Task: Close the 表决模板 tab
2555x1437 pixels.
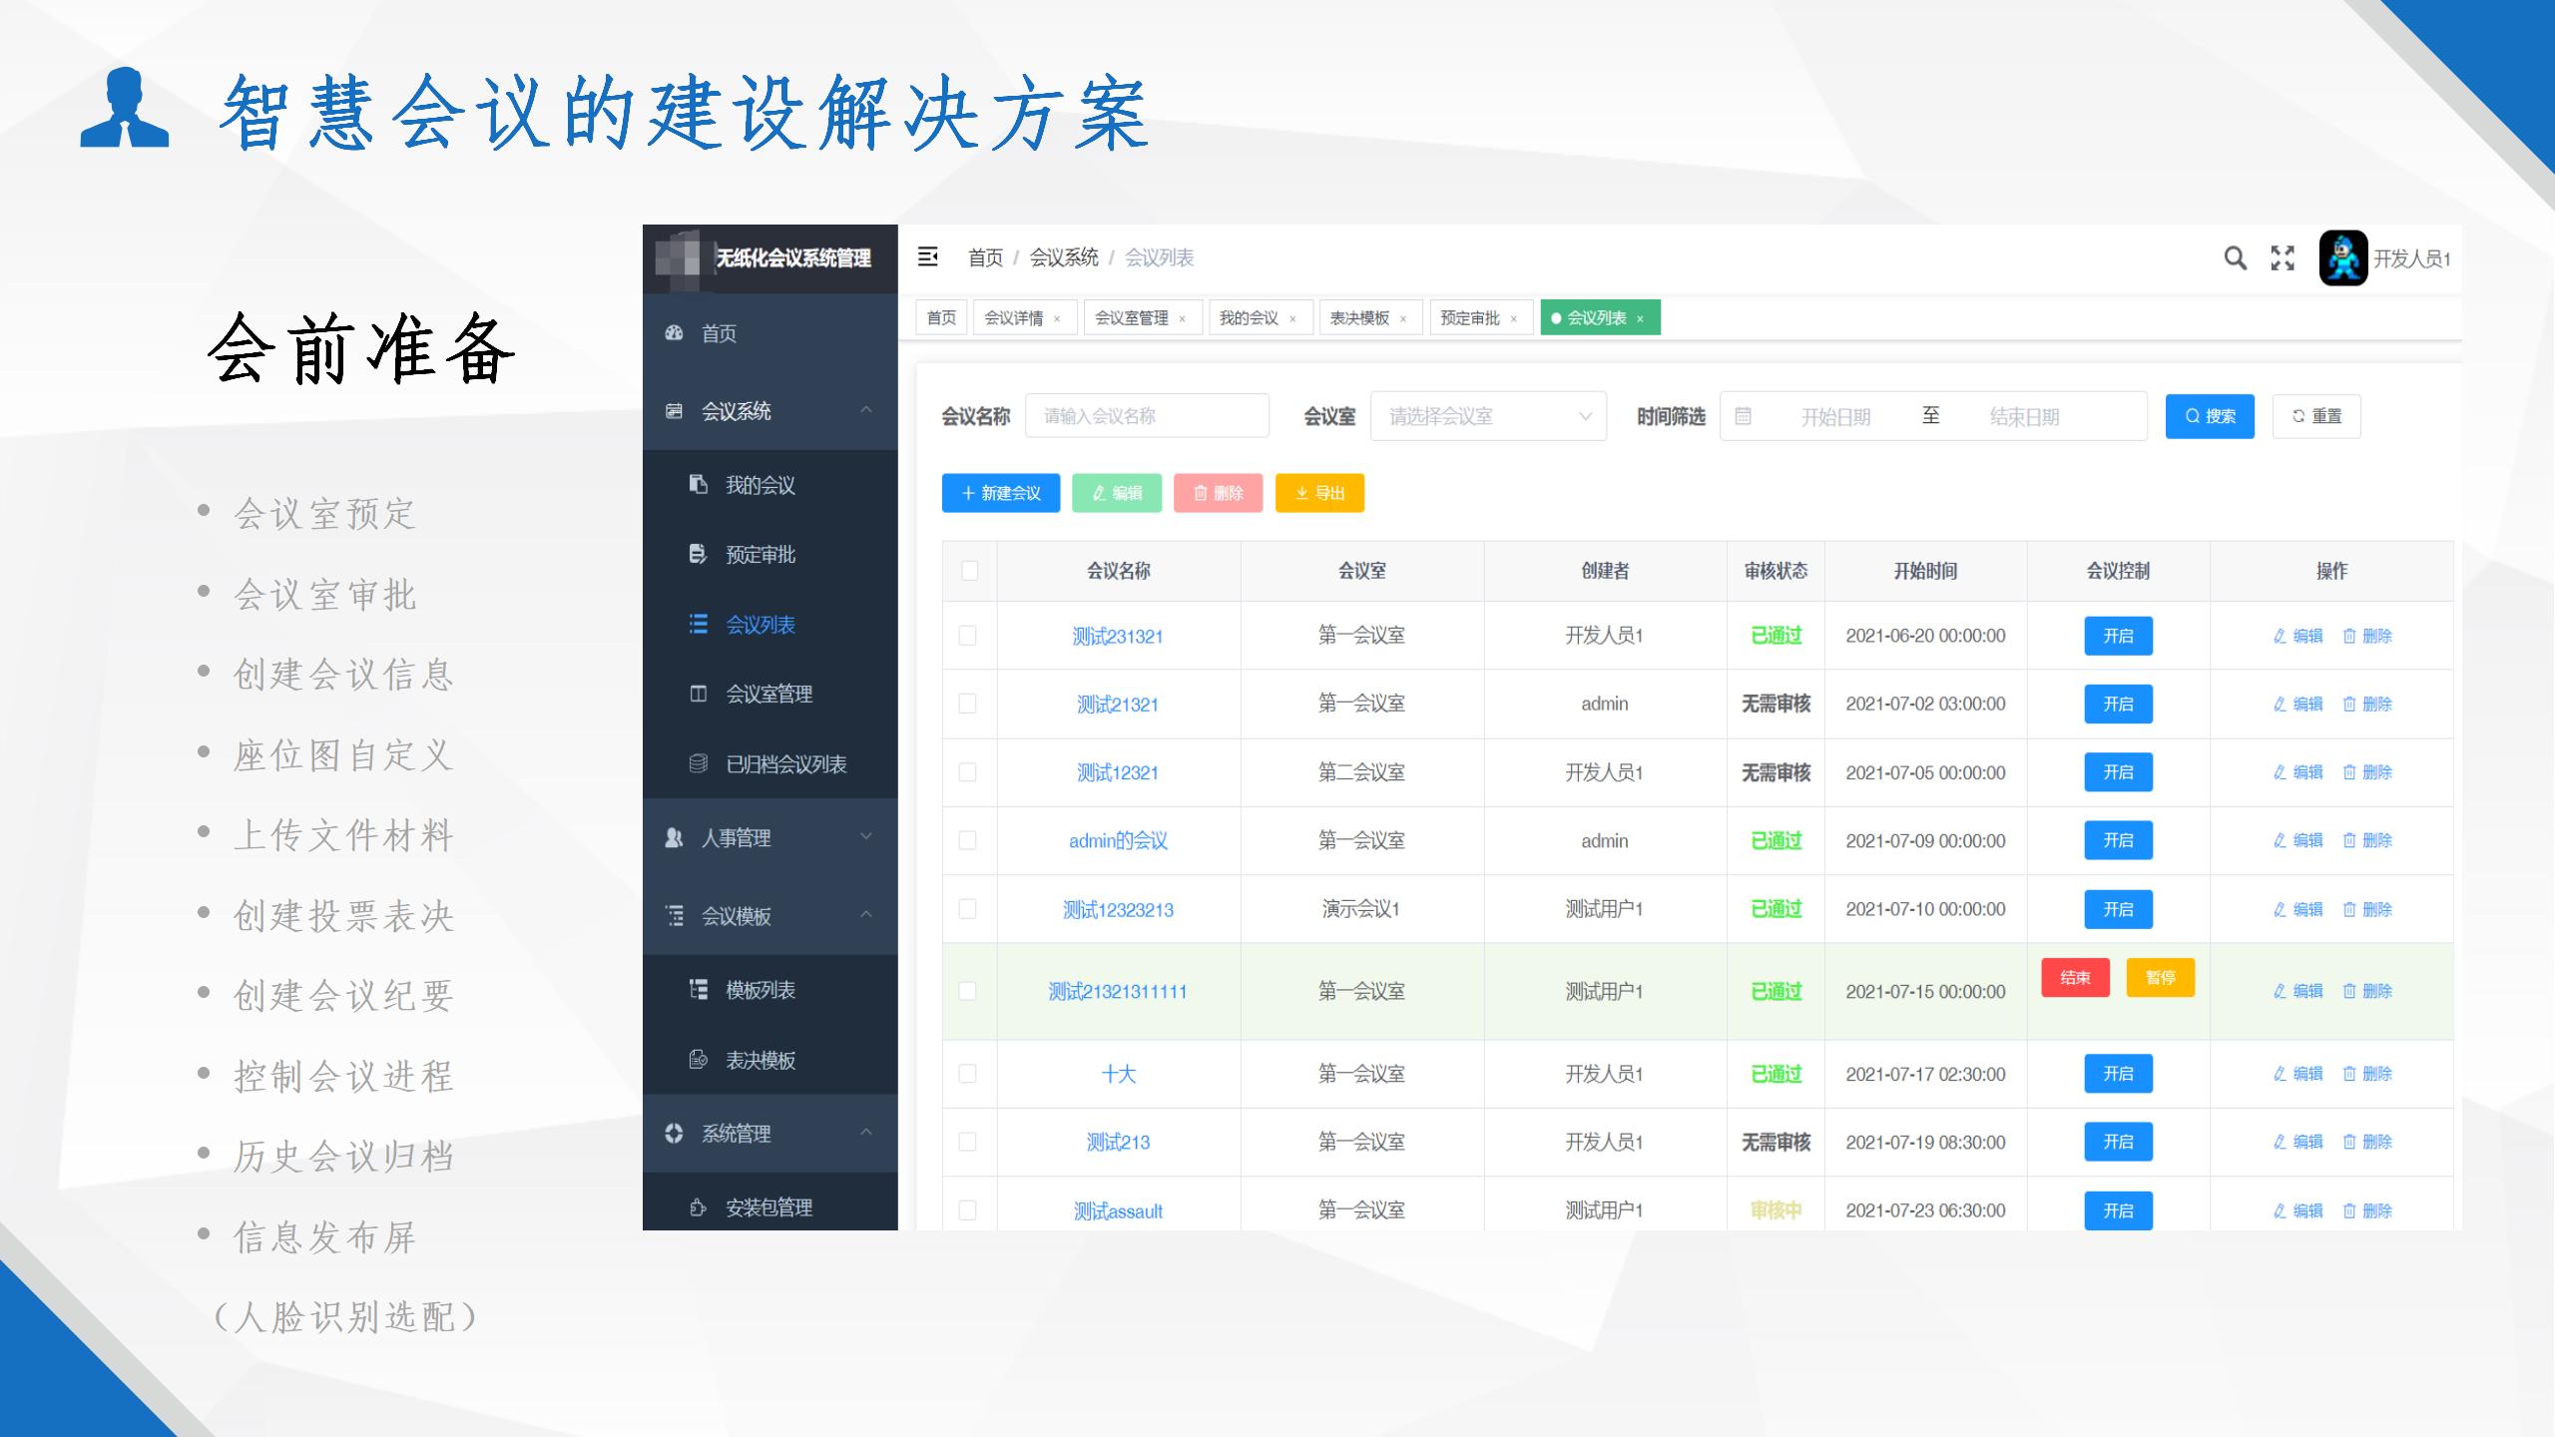Action: tap(1403, 319)
